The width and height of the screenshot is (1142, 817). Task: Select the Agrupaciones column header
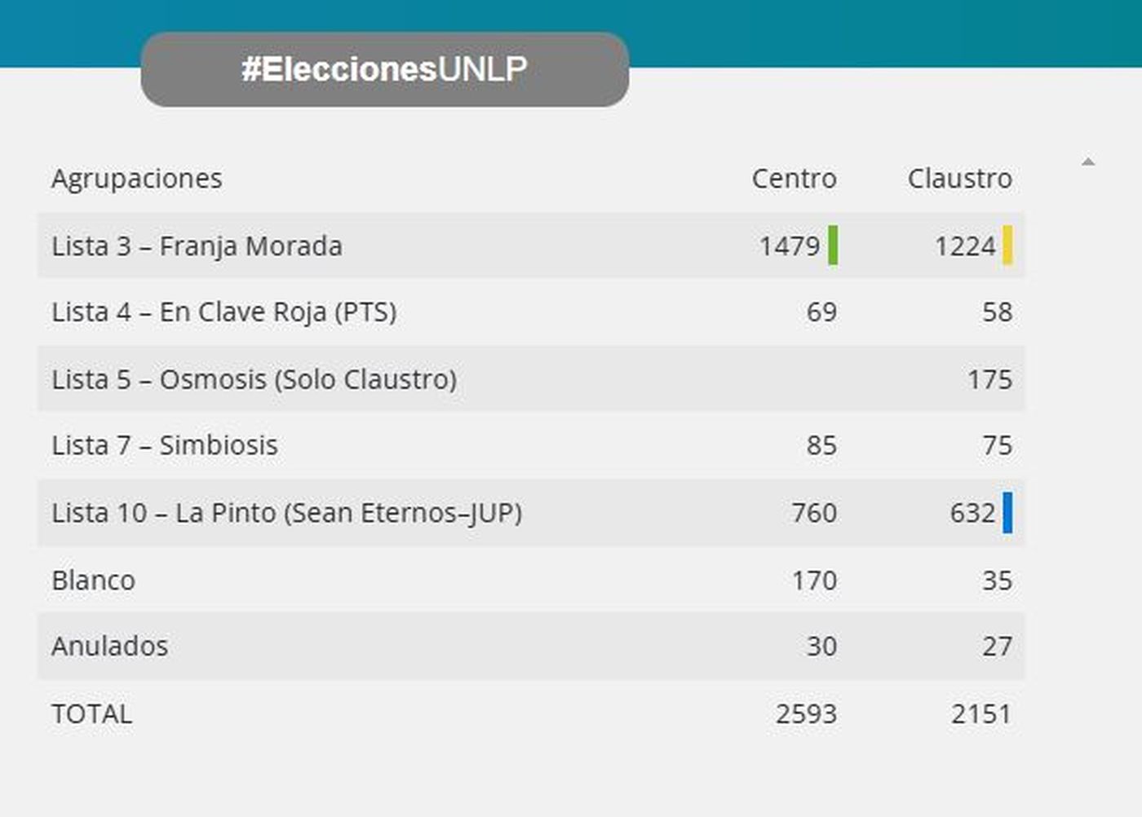137,179
